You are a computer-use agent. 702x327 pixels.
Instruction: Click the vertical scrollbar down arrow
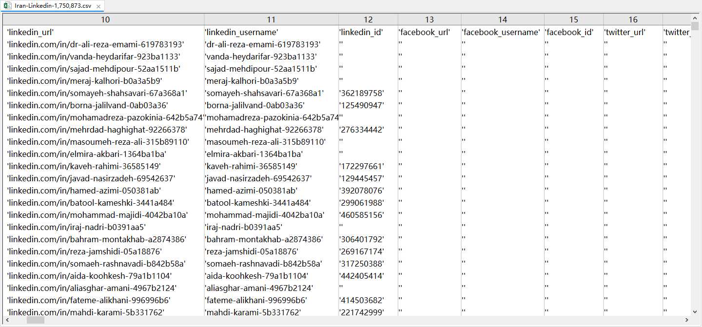[x=695, y=311]
